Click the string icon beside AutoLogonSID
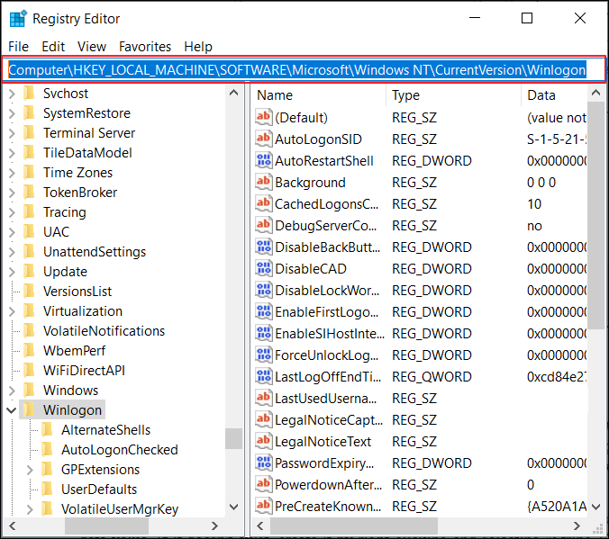609x539 pixels. click(x=264, y=139)
